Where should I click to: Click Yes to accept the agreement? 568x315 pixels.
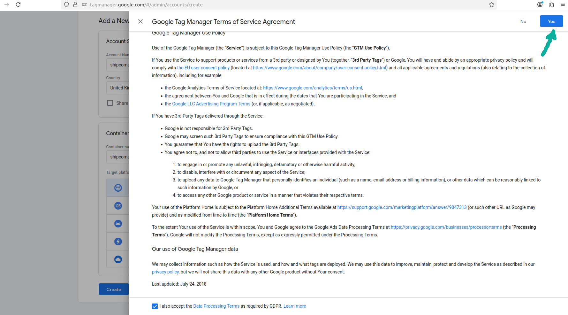pyautogui.click(x=551, y=21)
